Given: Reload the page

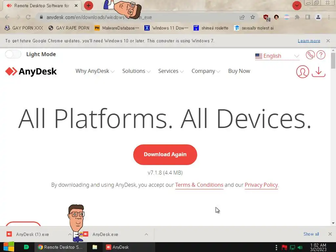Looking at the screenshot, I should (x=28, y=17).
